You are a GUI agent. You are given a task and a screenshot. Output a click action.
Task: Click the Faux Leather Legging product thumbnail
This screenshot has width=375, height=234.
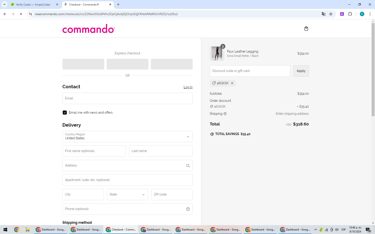click(217, 53)
